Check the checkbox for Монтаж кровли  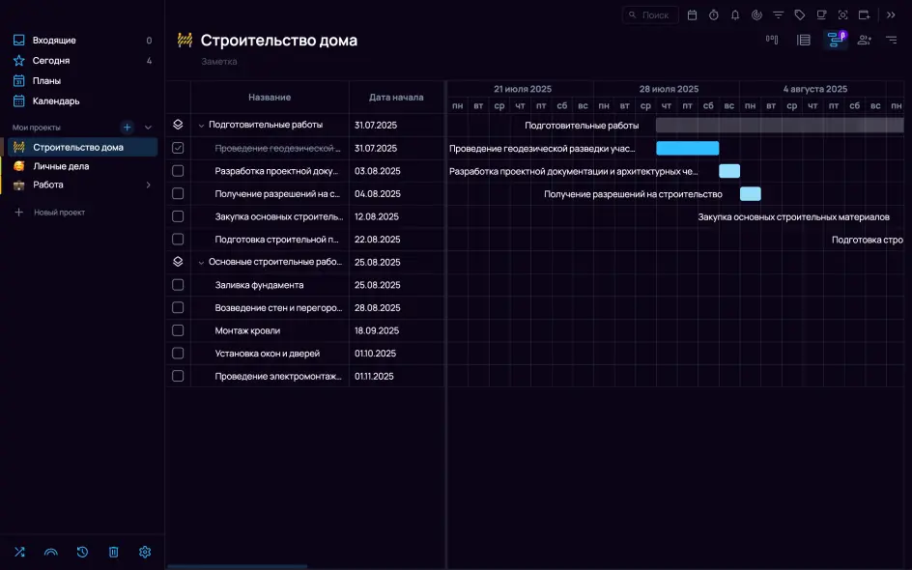point(177,330)
